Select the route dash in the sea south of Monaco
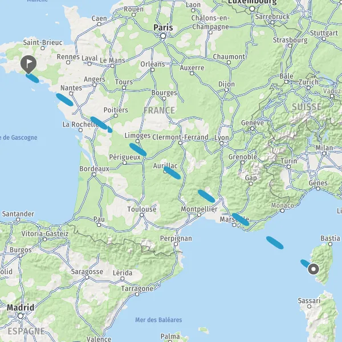Viewport: 342px width, 342px height. [275, 243]
